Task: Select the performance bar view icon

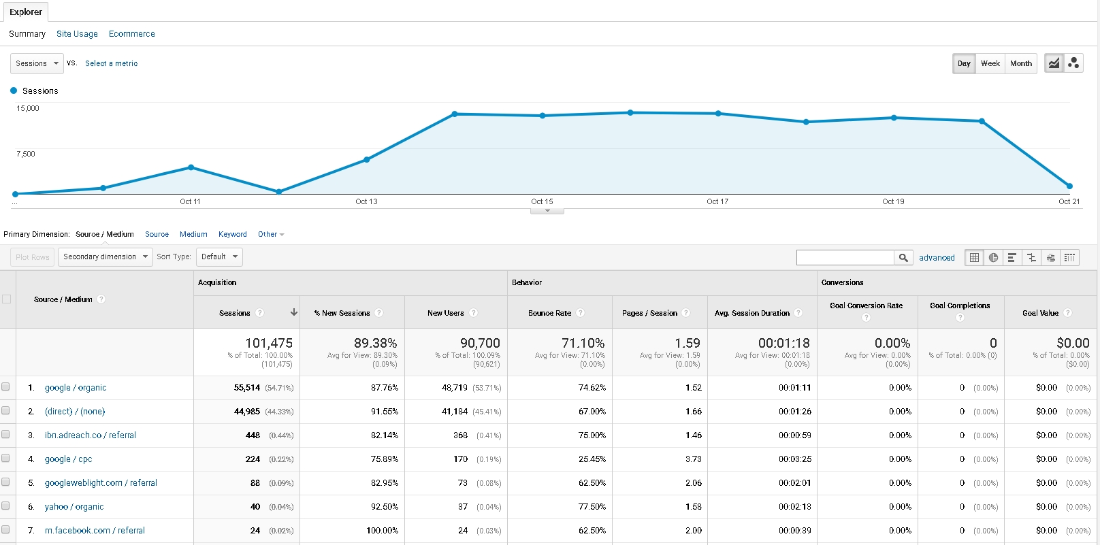Action: pyautogui.click(x=1012, y=257)
